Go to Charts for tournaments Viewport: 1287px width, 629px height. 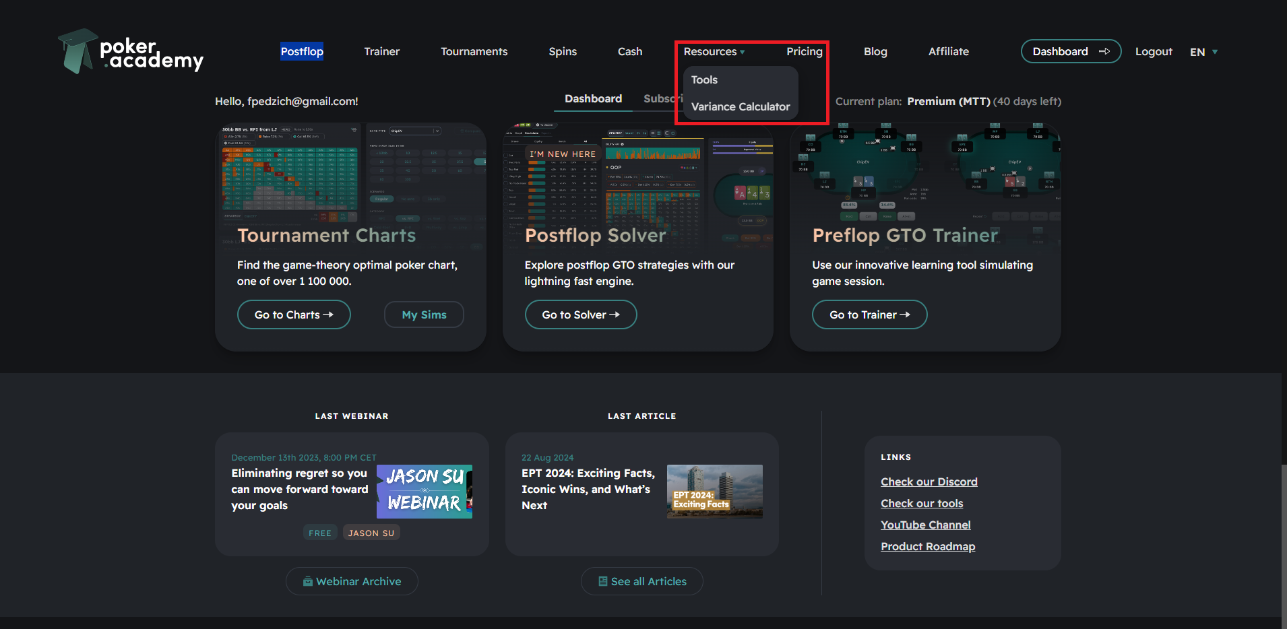(294, 314)
